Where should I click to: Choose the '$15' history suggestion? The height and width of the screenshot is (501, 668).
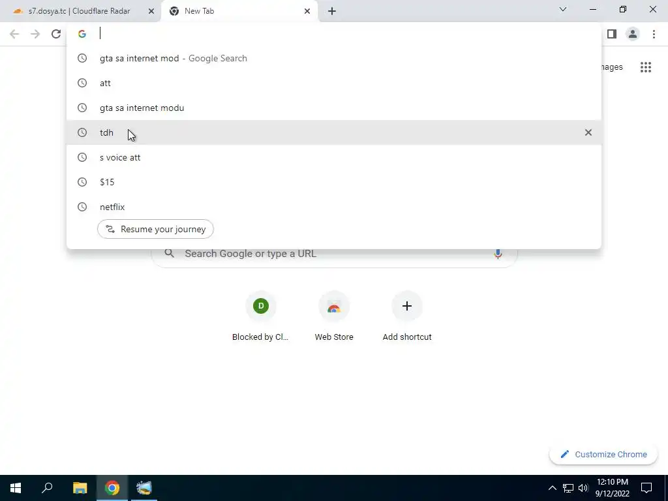(334, 182)
